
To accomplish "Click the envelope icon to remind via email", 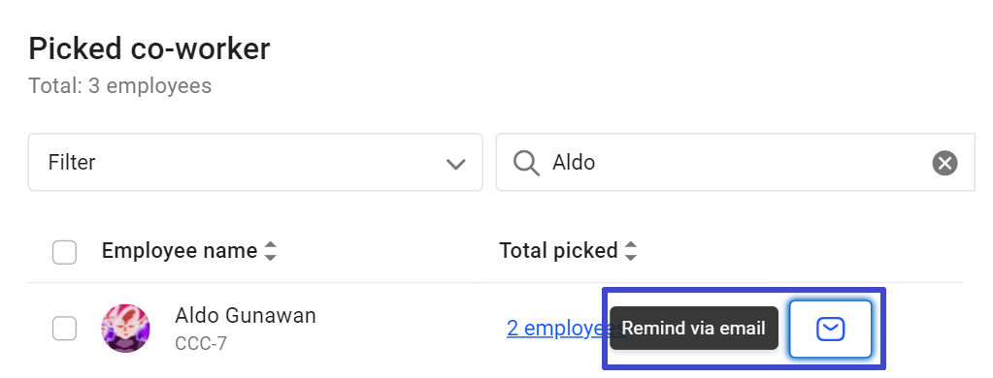I will click(x=830, y=329).
